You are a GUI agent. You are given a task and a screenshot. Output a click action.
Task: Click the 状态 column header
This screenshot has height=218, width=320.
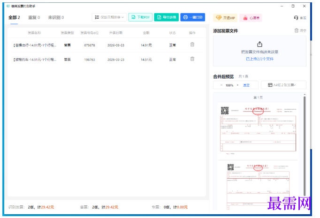(173, 33)
